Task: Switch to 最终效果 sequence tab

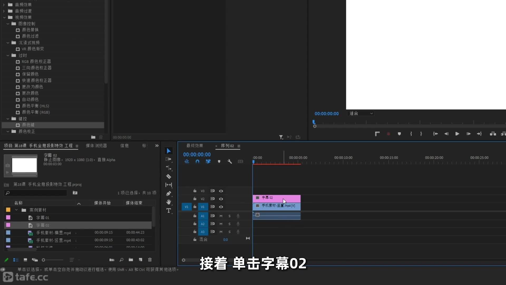Action: (x=195, y=146)
